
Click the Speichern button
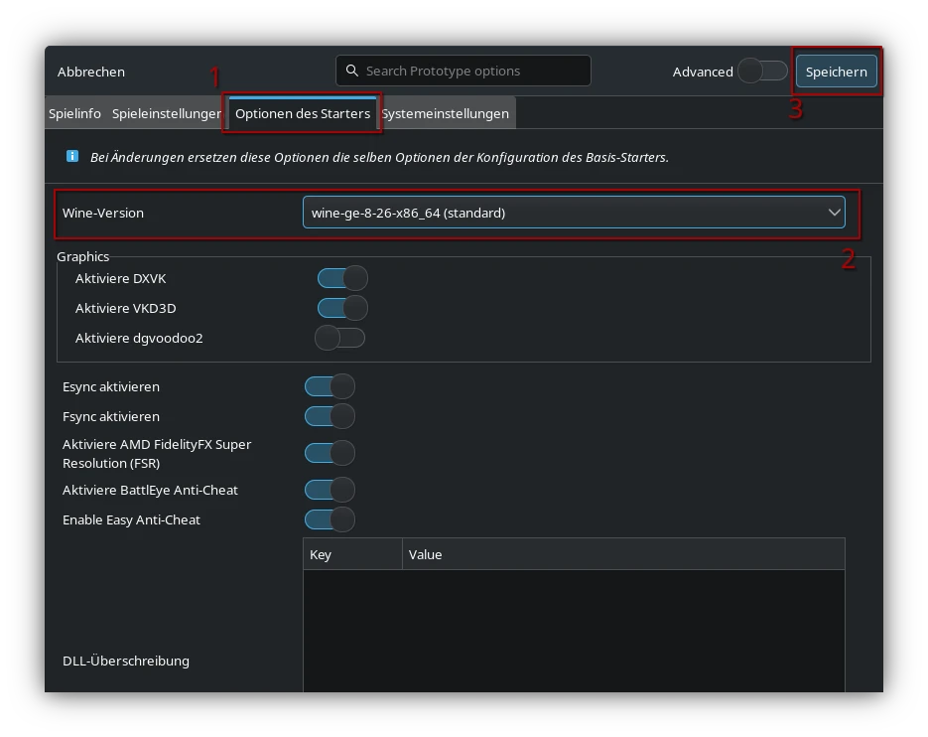836,72
